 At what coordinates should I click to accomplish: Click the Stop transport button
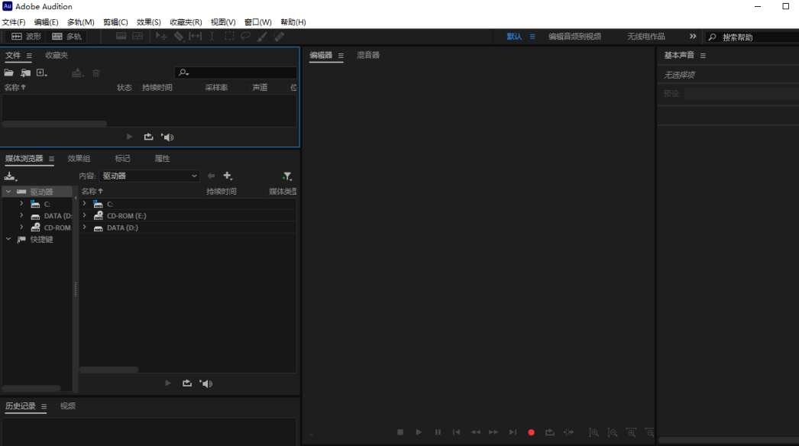[x=400, y=432]
